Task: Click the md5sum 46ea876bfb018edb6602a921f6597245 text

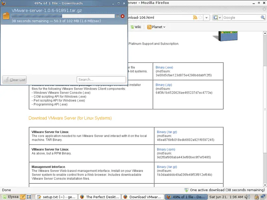Action: click(x=186, y=140)
